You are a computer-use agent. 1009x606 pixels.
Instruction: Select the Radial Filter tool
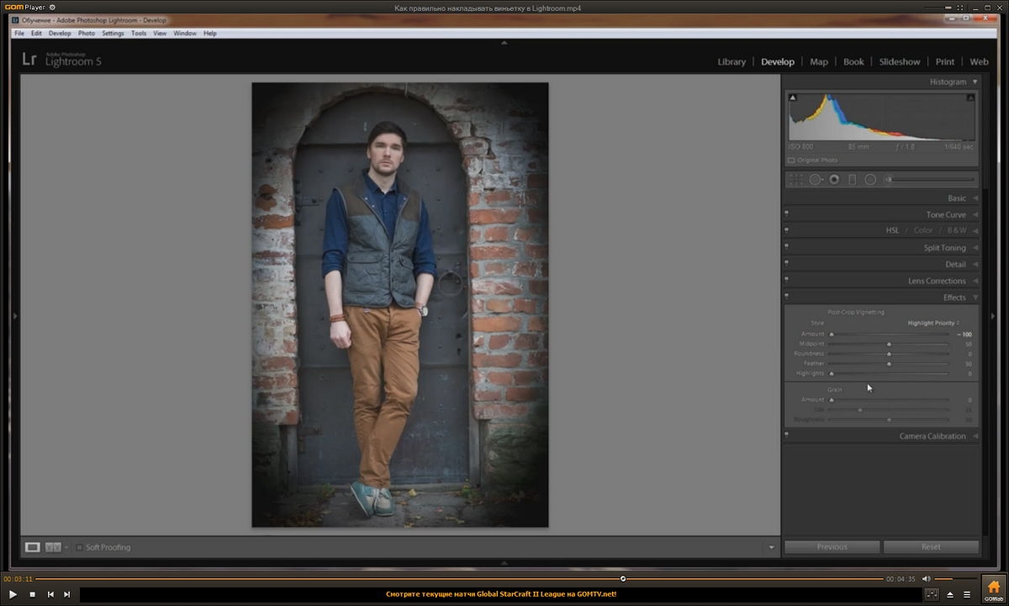870,179
